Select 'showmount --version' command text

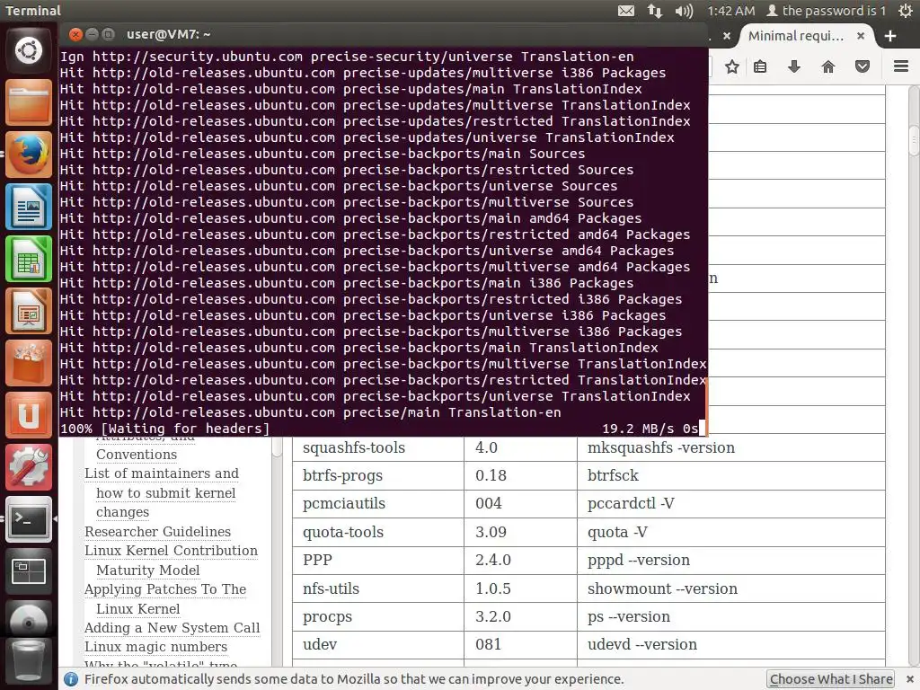coord(662,588)
